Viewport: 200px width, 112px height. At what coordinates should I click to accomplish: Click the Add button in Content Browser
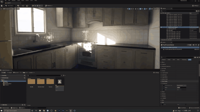click(4, 73)
